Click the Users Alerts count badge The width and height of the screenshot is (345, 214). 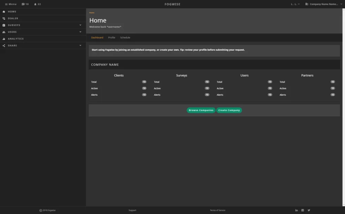pyautogui.click(x=270, y=95)
